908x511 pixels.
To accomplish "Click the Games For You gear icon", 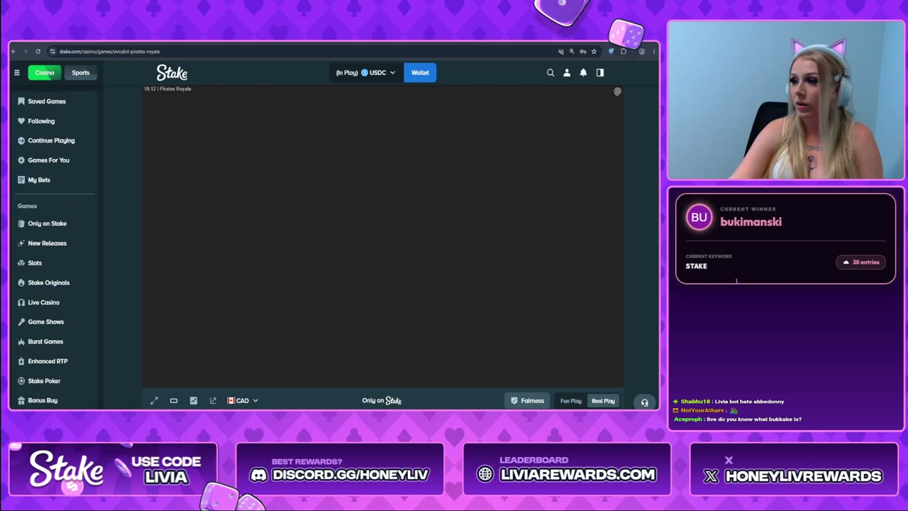I will pos(21,160).
